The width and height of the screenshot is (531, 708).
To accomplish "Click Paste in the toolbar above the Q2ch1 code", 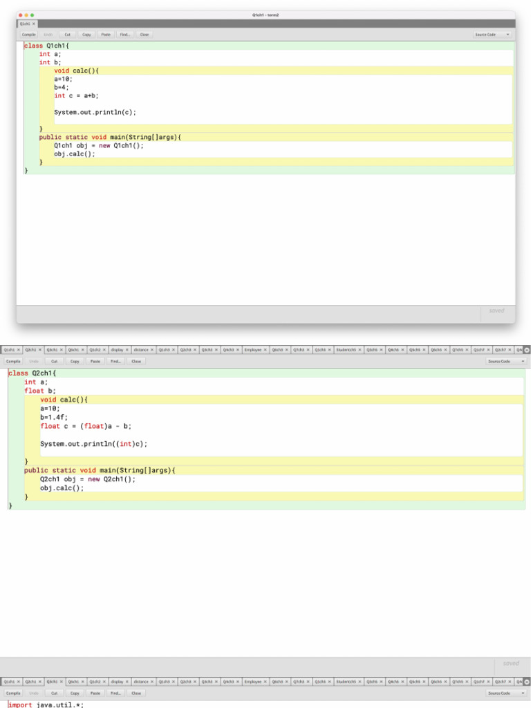I will click(x=95, y=361).
